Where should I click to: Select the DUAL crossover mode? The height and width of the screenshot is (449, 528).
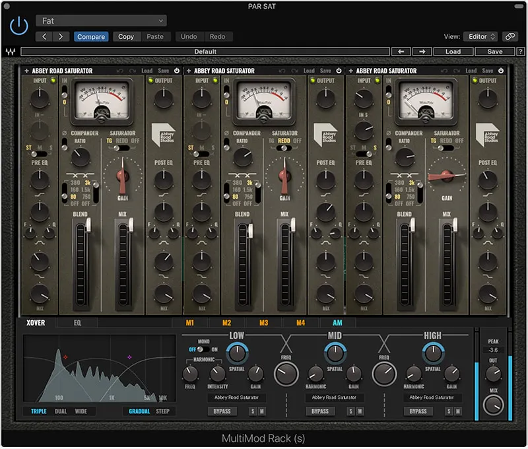pyautogui.click(x=61, y=411)
